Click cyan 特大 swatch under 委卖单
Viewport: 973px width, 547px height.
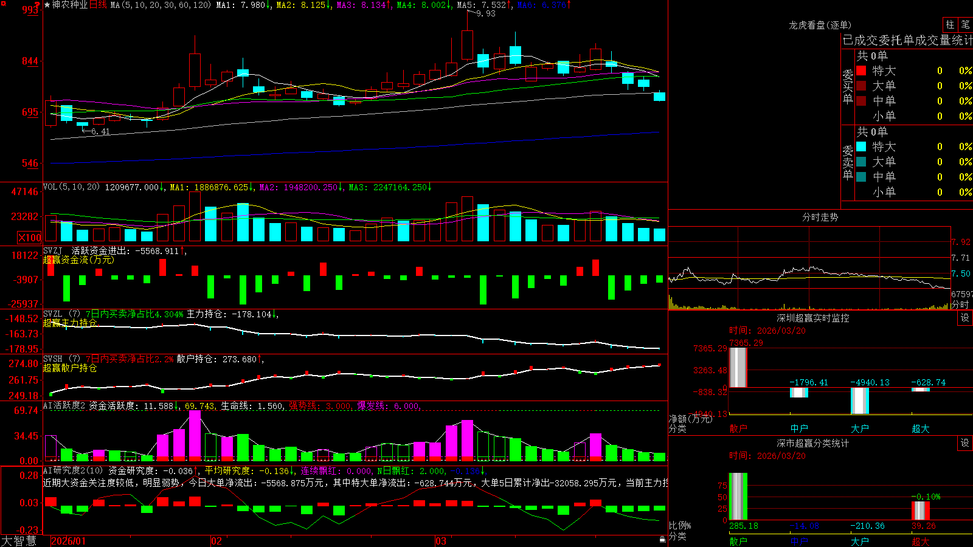point(861,146)
